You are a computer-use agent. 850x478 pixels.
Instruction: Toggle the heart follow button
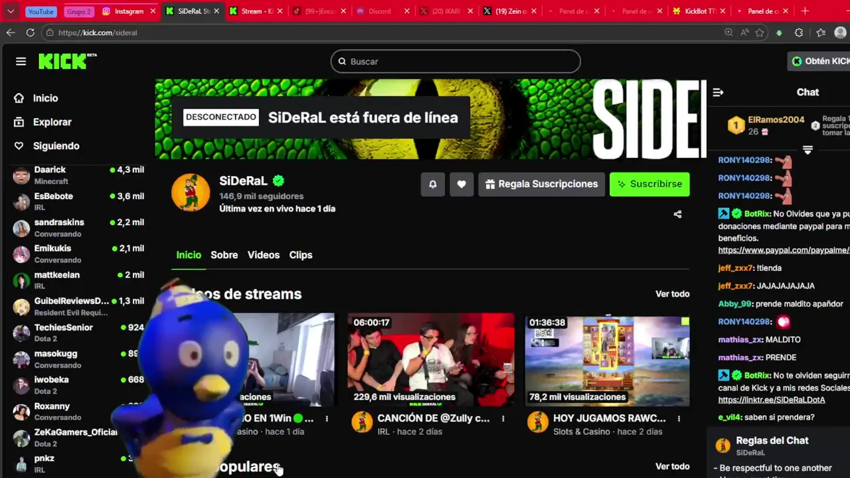tap(462, 184)
